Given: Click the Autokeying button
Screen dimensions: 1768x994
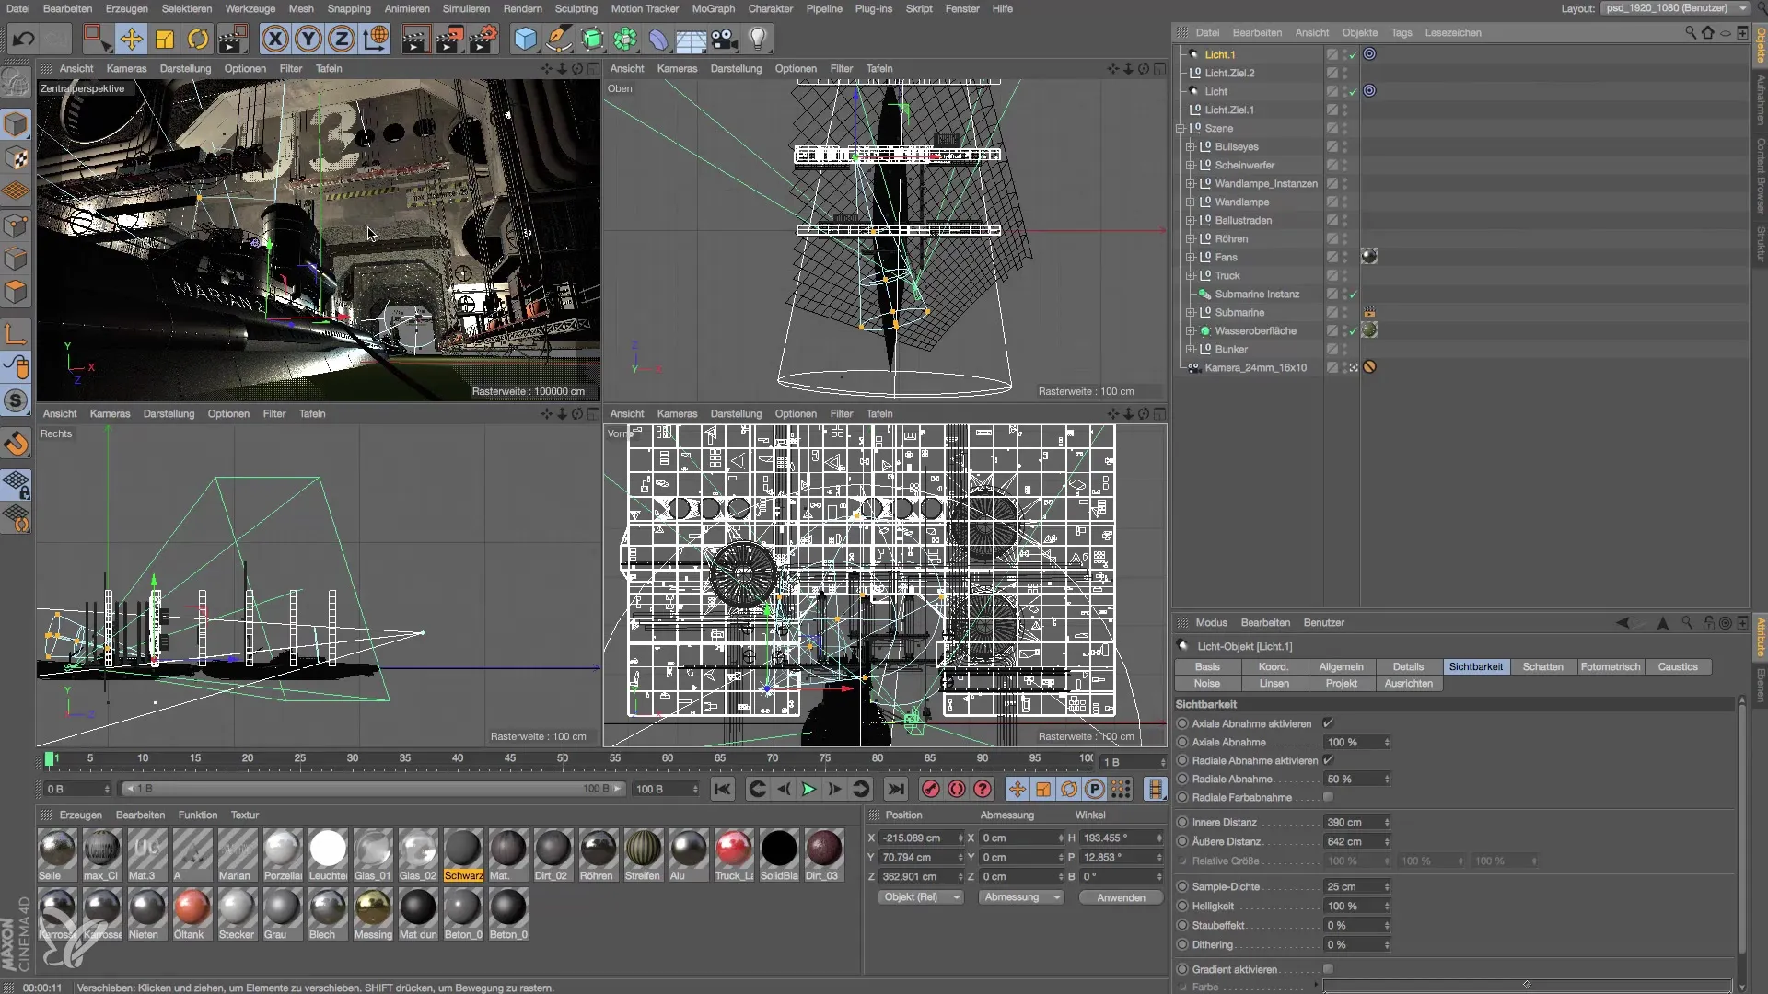Looking at the screenshot, I should pyautogui.click(x=957, y=789).
